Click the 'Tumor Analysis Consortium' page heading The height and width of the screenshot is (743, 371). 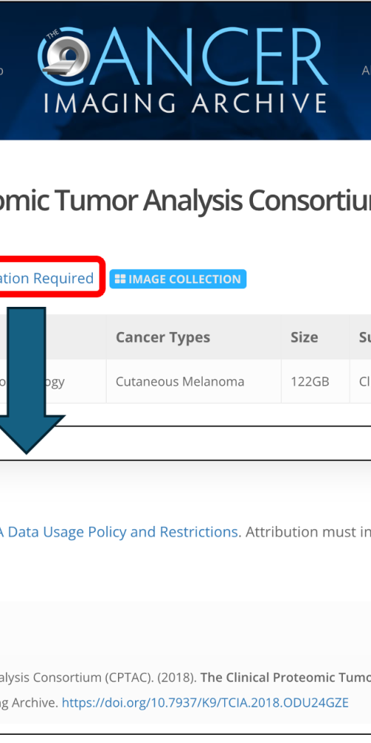click(x=185, y=201)
